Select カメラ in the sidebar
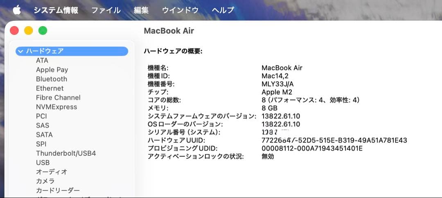 tap(45, 181)
